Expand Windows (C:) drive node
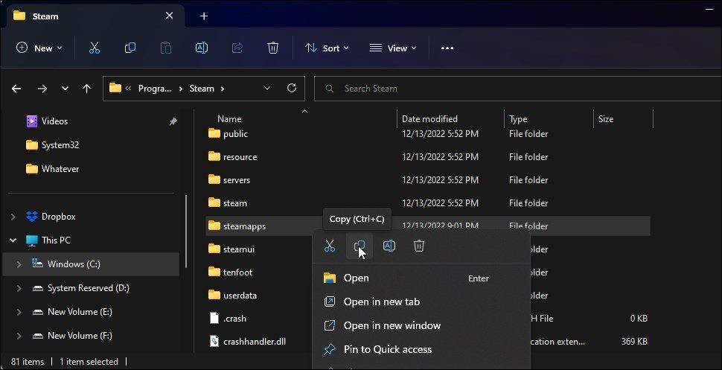722x370 pixels. coord(19,264)
